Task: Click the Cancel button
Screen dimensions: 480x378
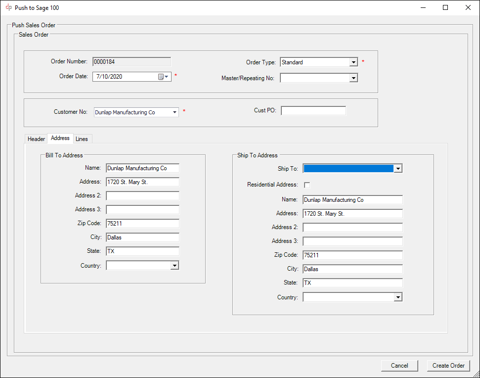Action: (x=399, y=366)
